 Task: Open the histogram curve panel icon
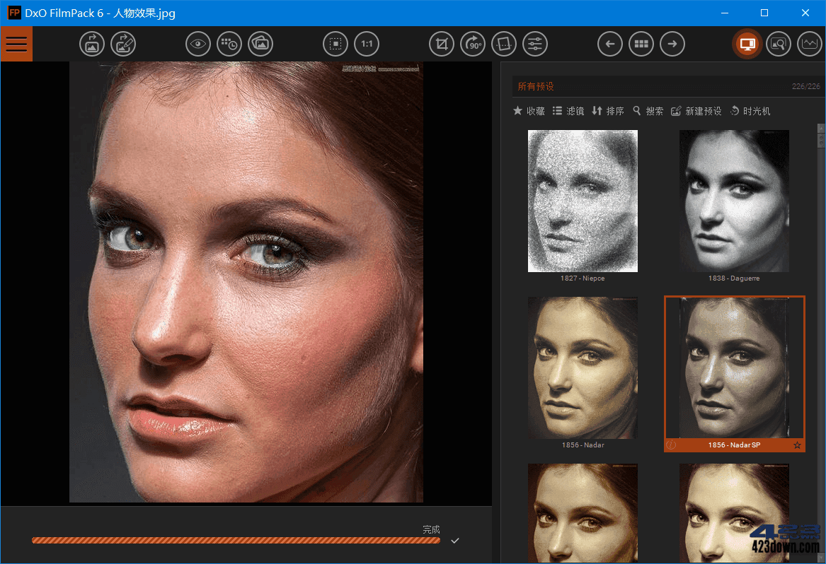tap(810, 44)
